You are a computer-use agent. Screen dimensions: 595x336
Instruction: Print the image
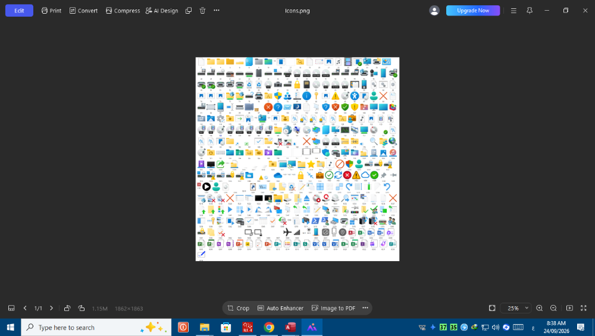point(51,11)
